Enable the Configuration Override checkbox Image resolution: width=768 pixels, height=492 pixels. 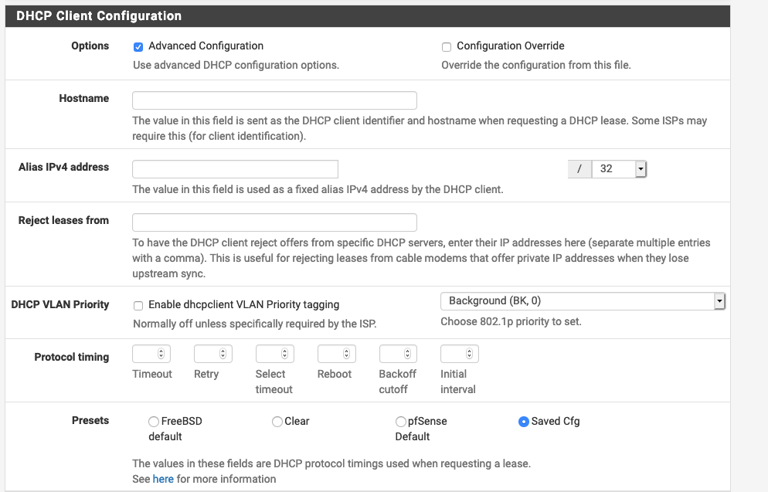tap(447, 47)
